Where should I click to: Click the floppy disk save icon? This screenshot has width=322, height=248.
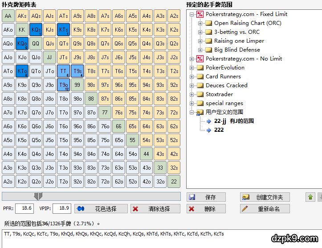tap(192, 197)
